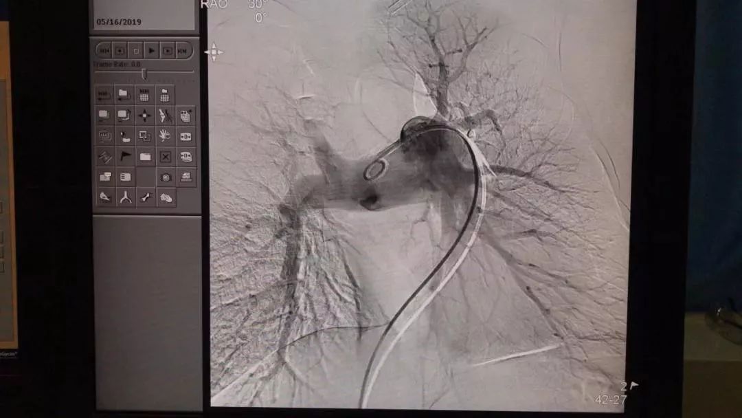Click the overlapping windows icon
Screen dimensions: 742x418
104,177
